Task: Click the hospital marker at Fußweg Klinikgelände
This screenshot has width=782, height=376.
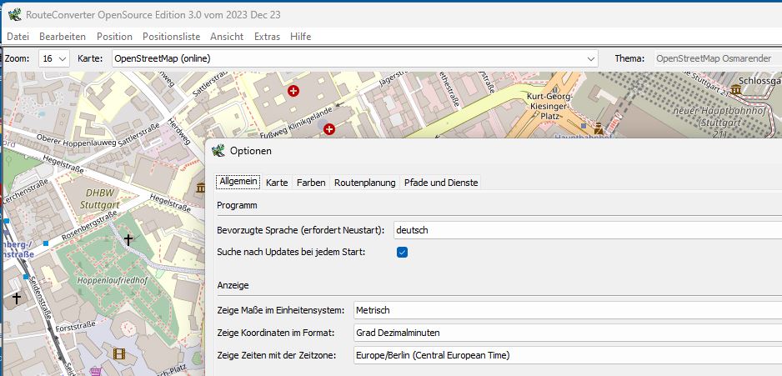Action: pos(329,128)
